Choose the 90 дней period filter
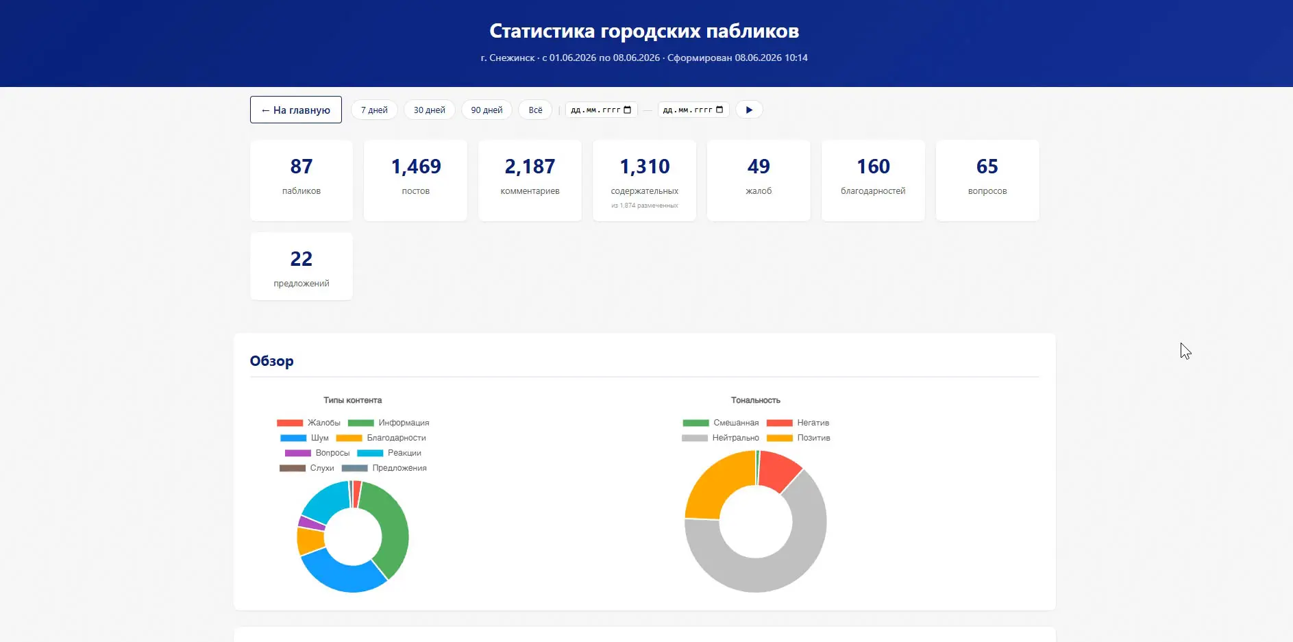Image resolution: width=1293 pixels, height=642 pixels. 487,110
